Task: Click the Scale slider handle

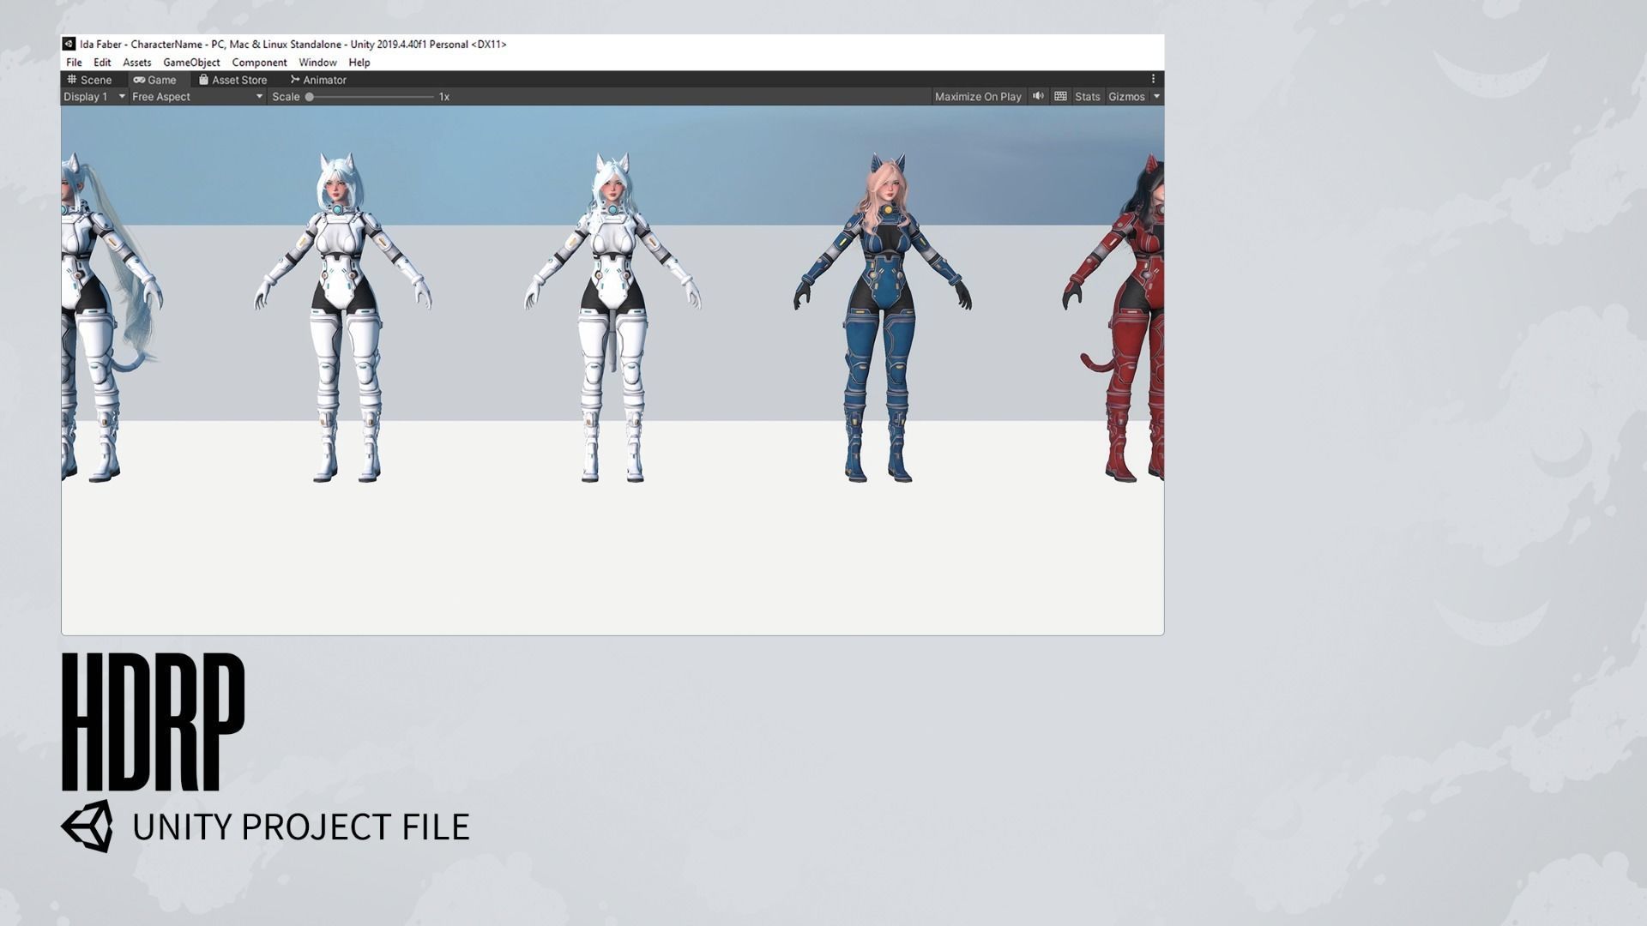Action: [x=310, y=97]
